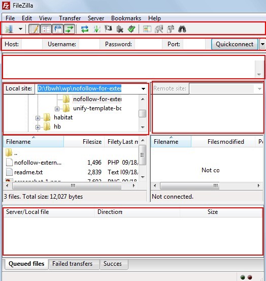Sort local list by Filesize
Image resolution: width=266 pixels, height=281 pixels.
(x=84, y=142)
